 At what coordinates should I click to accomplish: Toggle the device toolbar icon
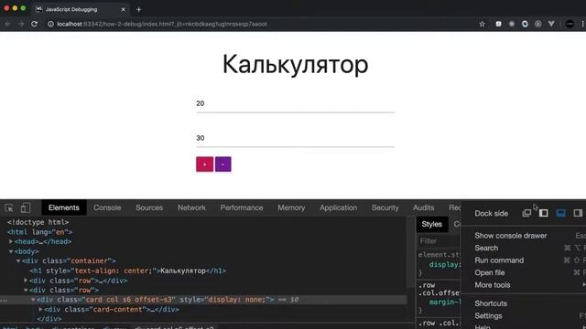click(25, 207)
